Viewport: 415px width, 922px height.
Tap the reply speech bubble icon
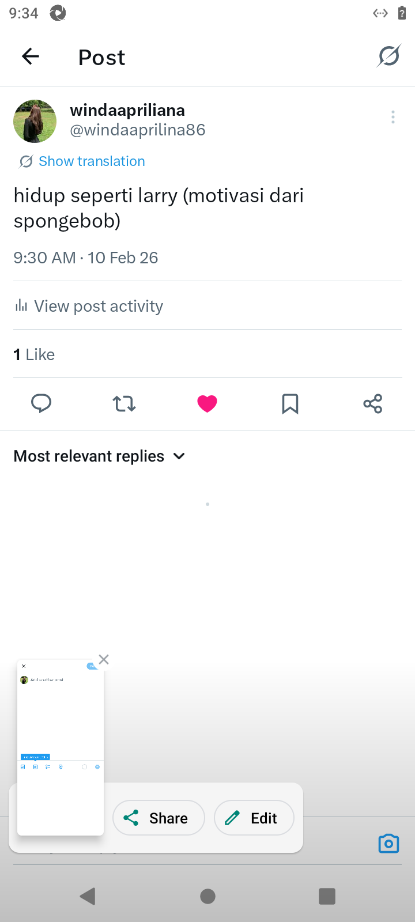(41, 403)
